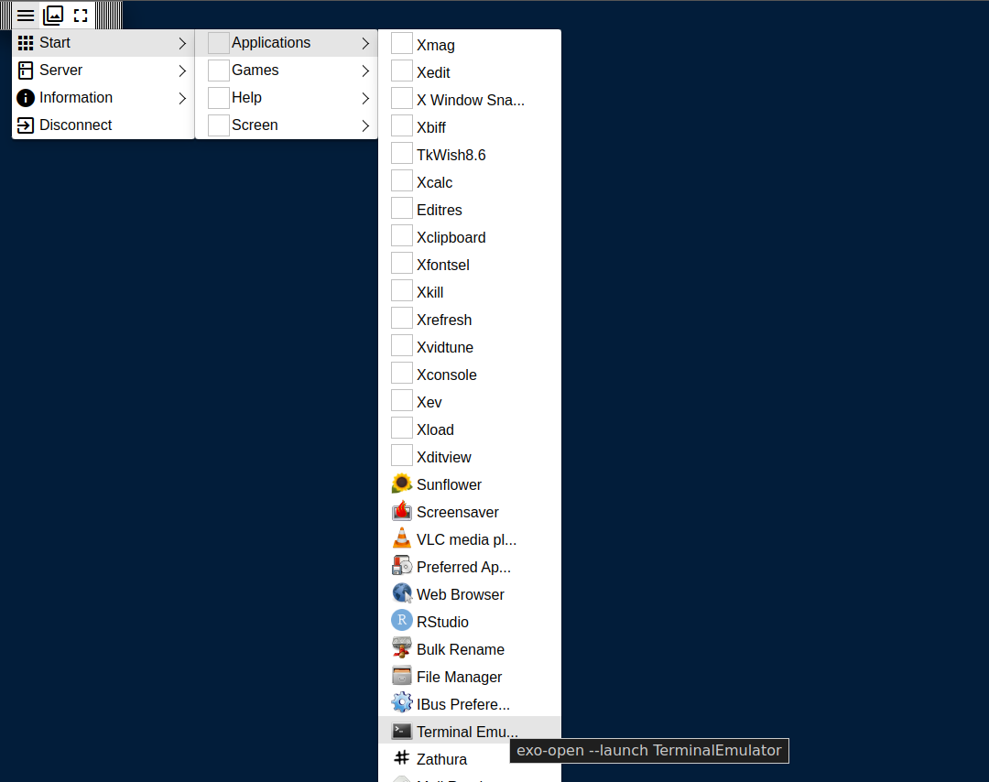Select Screensaver in the Applications menu

tap(457, 512)
